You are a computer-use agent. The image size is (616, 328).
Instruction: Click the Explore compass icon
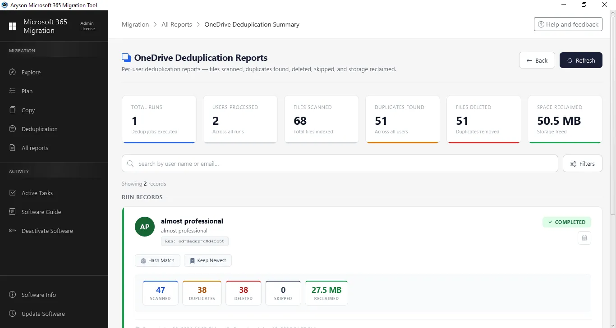[x=13, y=72]
